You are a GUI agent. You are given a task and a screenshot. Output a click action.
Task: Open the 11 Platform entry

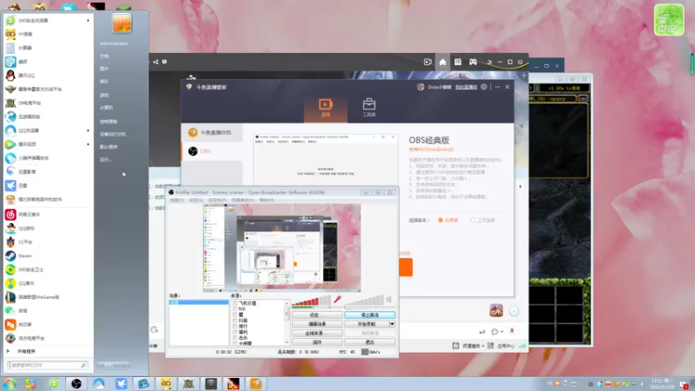[x=47, y=242]
